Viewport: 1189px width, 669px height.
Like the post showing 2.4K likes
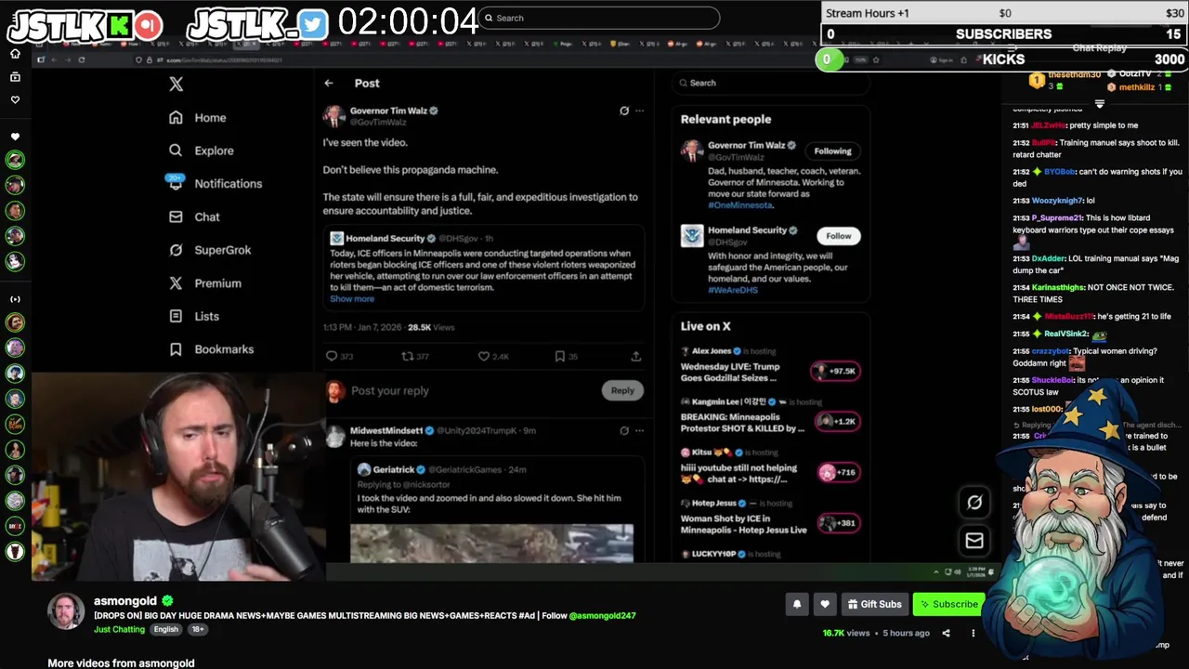pyautogui.click(x=483, y=356)
